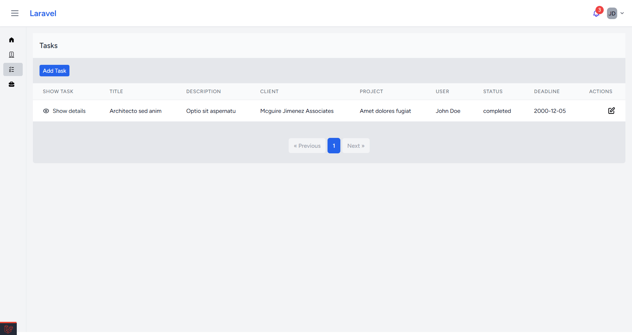Click project cell Amet dolores fugiat

pyautogui.click(x=385, y=111)
